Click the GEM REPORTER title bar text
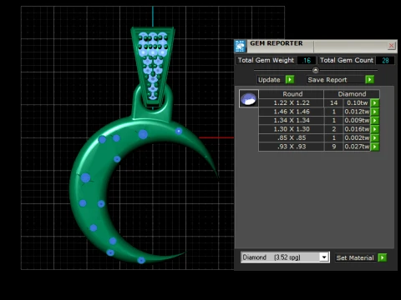Viewport: 401px width, 300px height. 277,43
